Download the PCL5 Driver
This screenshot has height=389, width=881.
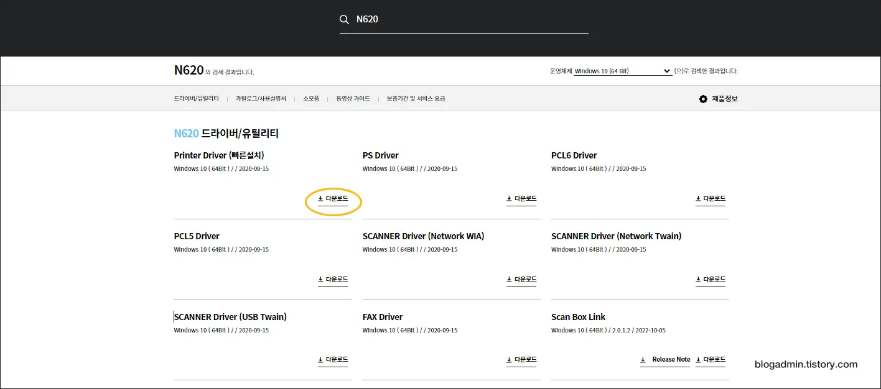click(x=333, y=280)
